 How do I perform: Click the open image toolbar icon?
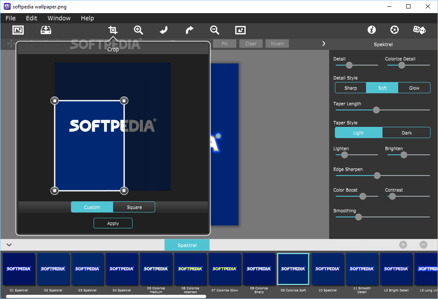click(18, 30)
